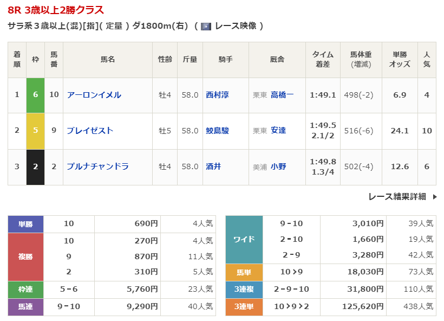Click the race video icon
The image size is (444, 321).
click(x=206, y=26)
